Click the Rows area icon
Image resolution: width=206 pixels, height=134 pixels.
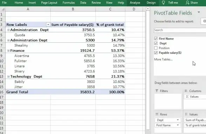point(157,114)
